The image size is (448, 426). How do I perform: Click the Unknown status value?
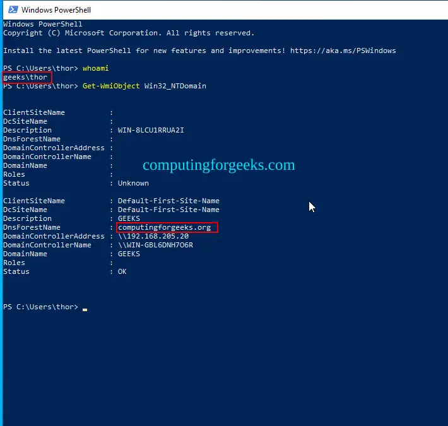133,183
